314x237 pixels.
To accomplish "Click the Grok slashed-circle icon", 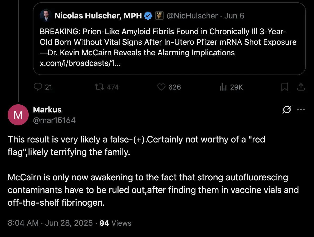I will [x=287, y=110].
